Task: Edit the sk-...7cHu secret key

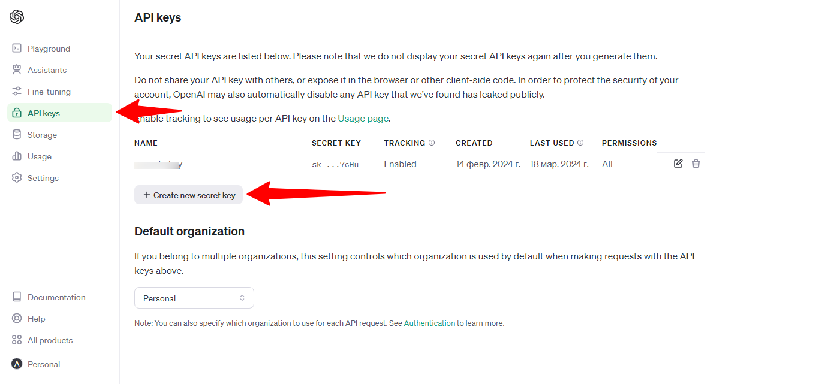Action: click(x=678, y=164)
